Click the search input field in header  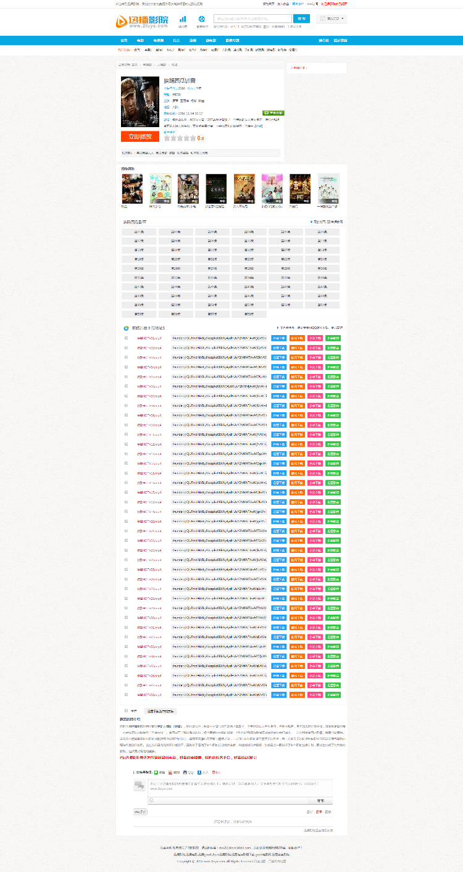click(x=252, y=19)
